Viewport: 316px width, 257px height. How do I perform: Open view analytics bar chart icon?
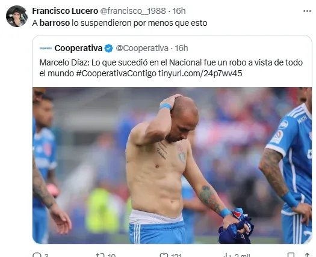coord(228,255)
